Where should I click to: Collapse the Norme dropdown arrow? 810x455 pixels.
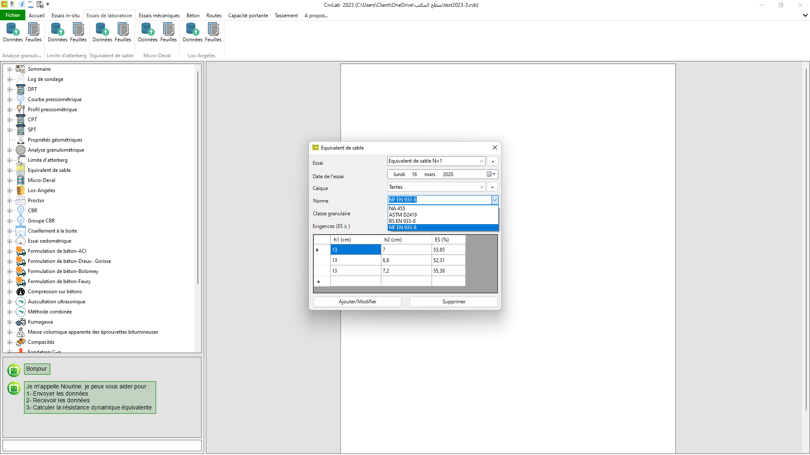click(x=495, y=200)
